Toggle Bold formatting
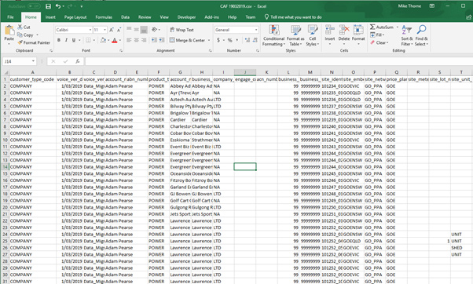 pyautogui.click(x=59, y=40)
